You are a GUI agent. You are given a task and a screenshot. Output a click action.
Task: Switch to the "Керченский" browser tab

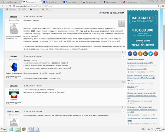click(51, 2)
